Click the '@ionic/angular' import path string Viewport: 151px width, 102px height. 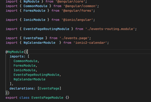tap(77, 20)
